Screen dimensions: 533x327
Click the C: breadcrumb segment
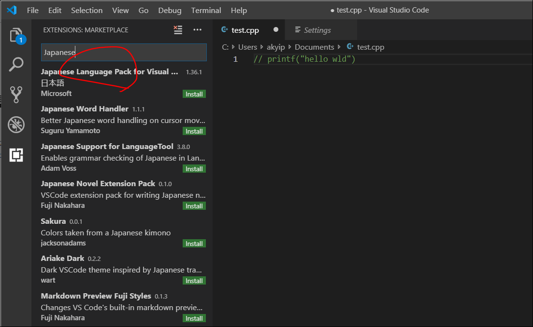(225, 47)
